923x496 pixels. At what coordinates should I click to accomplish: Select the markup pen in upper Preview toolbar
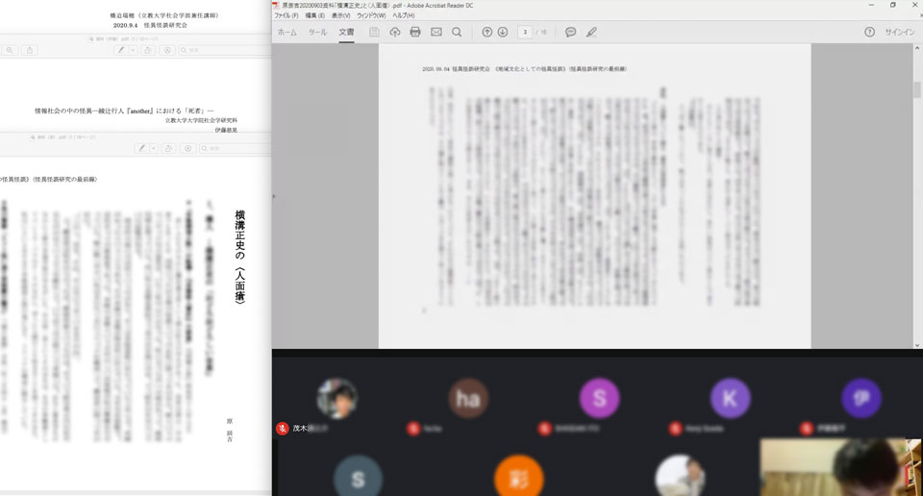pos(121,50)
